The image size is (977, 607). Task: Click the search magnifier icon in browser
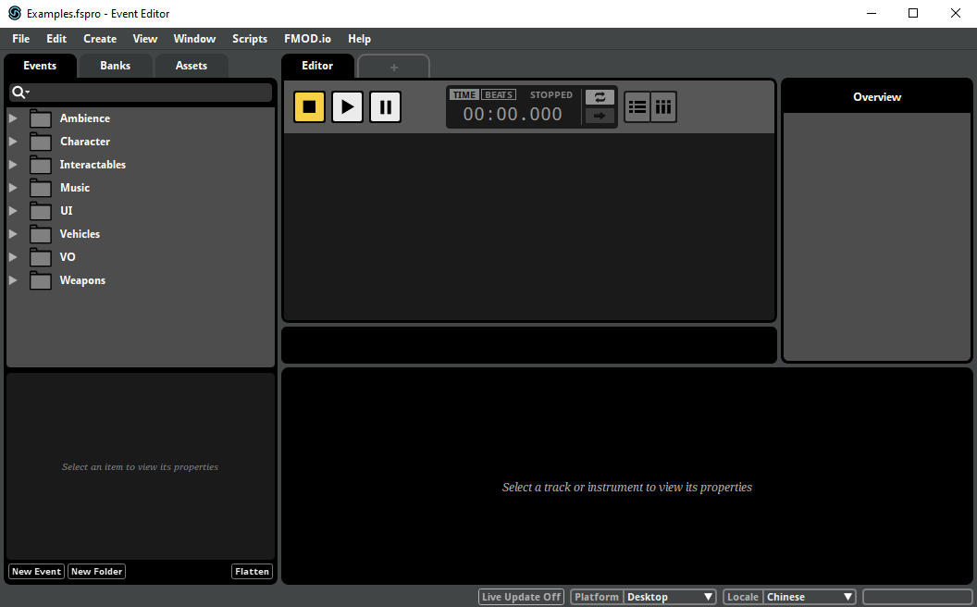point(19,93)
